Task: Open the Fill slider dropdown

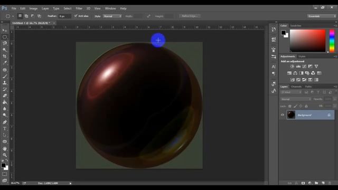Action: (334, 106)
